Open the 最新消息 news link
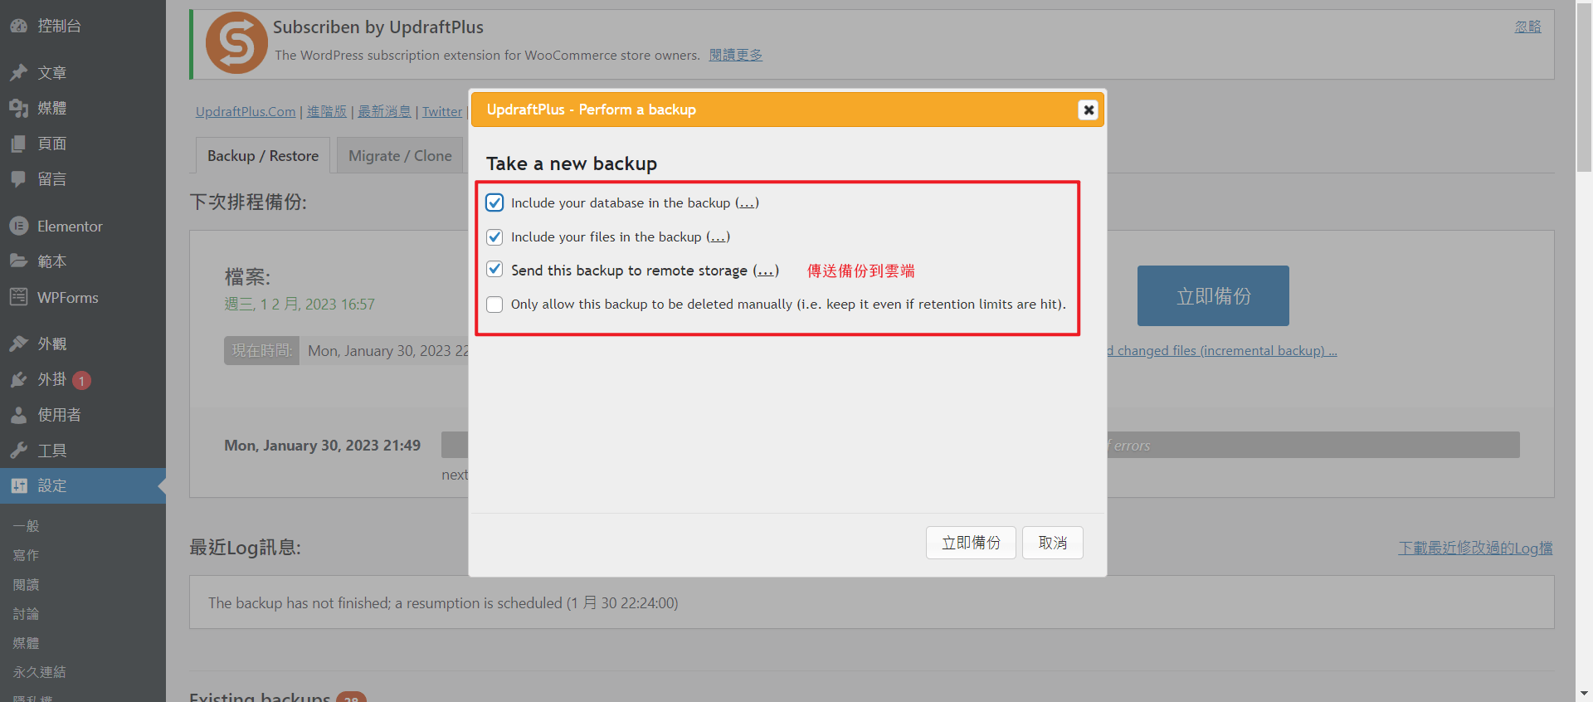This screenshot has height=702, width=1593. pyautogui.click(x=384, y=111)
